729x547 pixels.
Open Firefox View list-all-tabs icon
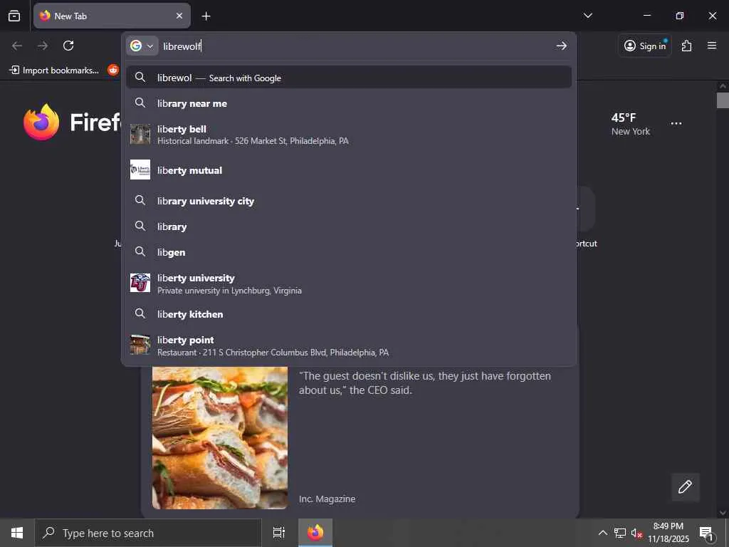14,16
